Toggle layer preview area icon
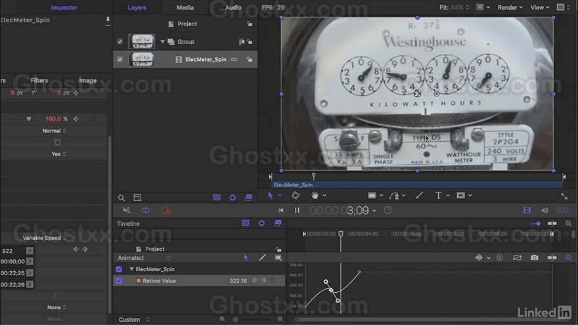The image size is (578, 325). tap(137, 198)
